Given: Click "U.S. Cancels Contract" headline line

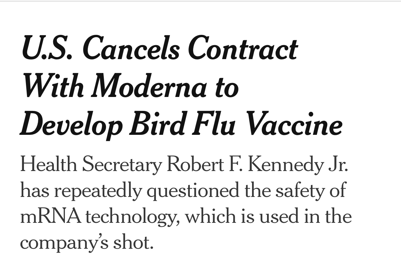Looking at the screenshot, I should [x=159, y=49].
